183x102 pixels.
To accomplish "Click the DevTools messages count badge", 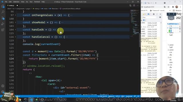I will point(149,14).
